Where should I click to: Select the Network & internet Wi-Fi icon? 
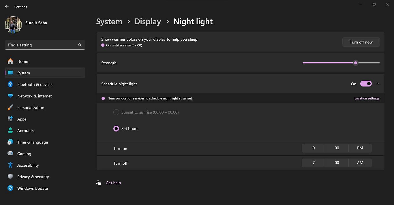(10, 96)
